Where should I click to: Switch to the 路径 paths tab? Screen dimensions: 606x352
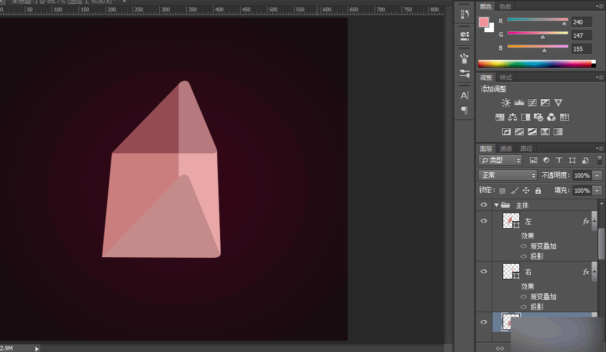526,149
